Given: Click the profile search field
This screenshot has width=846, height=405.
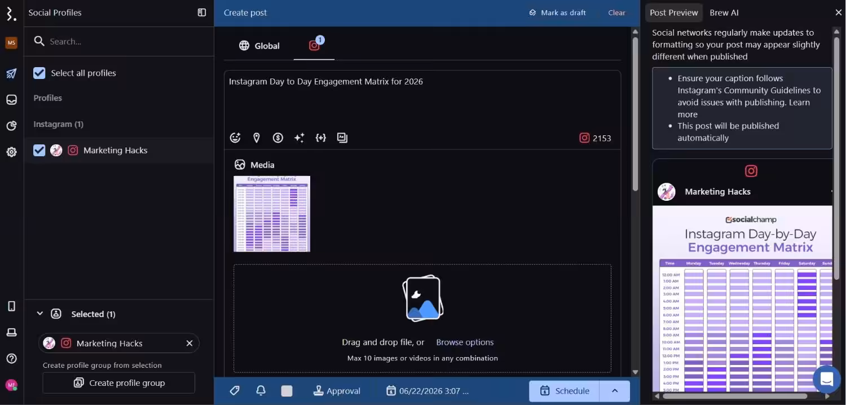Looking at the screenshot, I should 118,41.
